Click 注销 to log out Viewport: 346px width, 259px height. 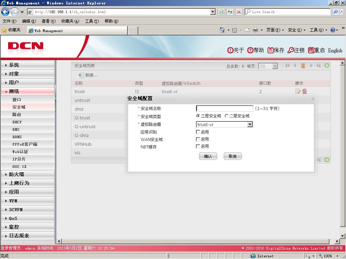pyautogui.click(x=296, y=51)
